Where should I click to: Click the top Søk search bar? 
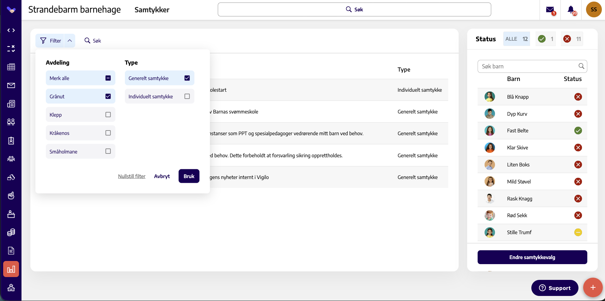pyautogui.click(x=354, y=9)
